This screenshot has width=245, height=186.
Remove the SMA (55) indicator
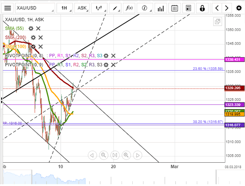pos(38,29)
